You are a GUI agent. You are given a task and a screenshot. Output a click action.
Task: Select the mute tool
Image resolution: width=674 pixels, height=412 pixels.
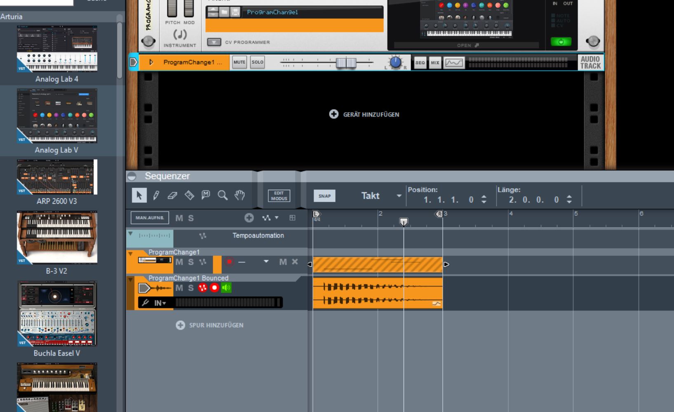[206, 195]
